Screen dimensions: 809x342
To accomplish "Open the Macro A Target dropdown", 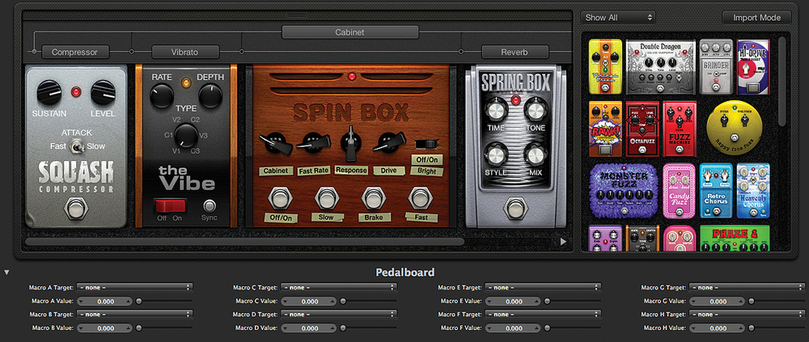I will point(134,287).
